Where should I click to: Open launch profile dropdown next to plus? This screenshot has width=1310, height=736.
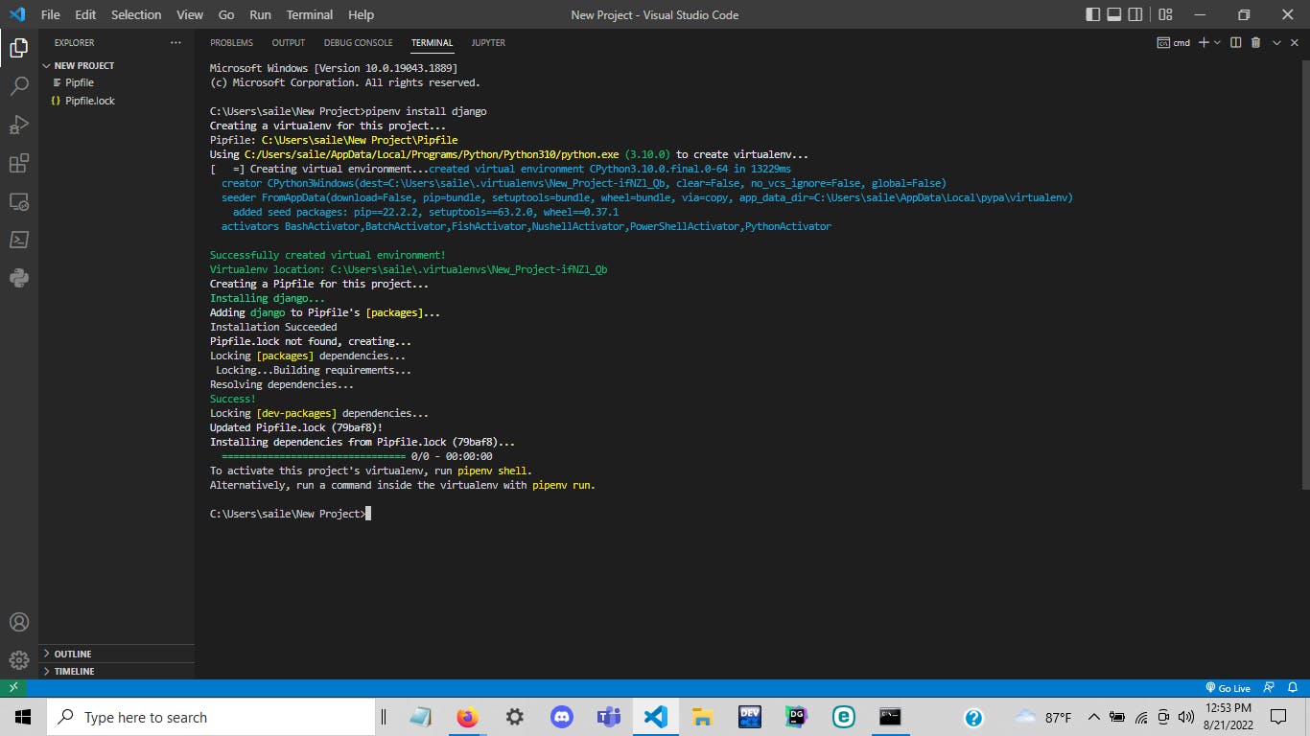1217,42
